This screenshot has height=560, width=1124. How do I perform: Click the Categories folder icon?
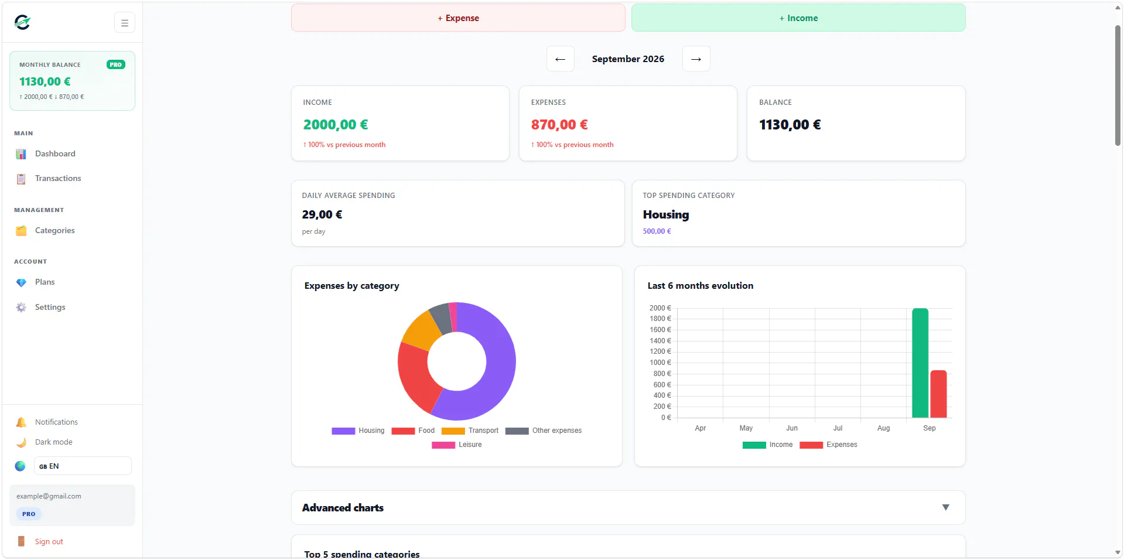(21, 231)
